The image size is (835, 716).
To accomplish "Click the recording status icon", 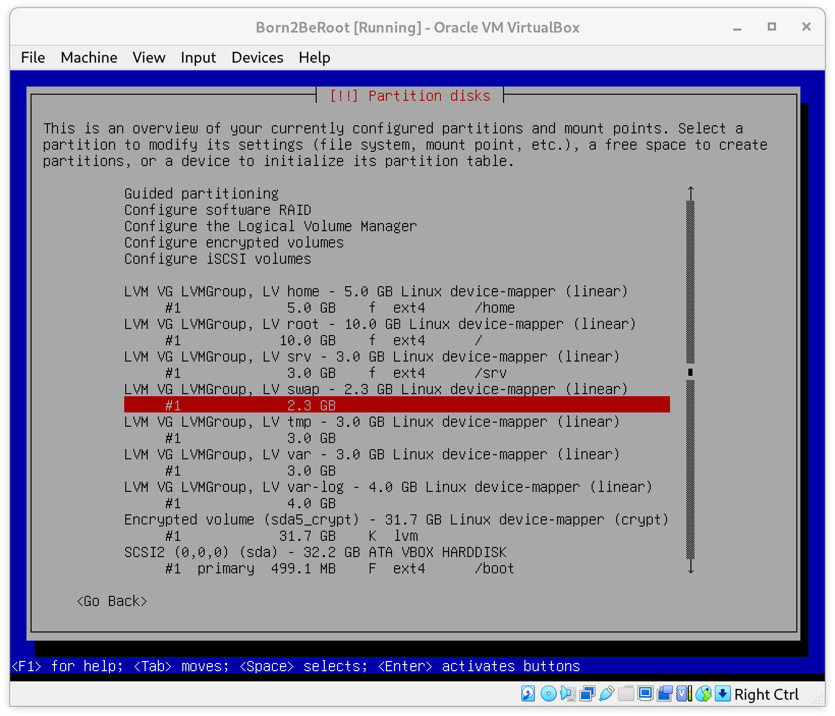I will [x=664, y=694].
